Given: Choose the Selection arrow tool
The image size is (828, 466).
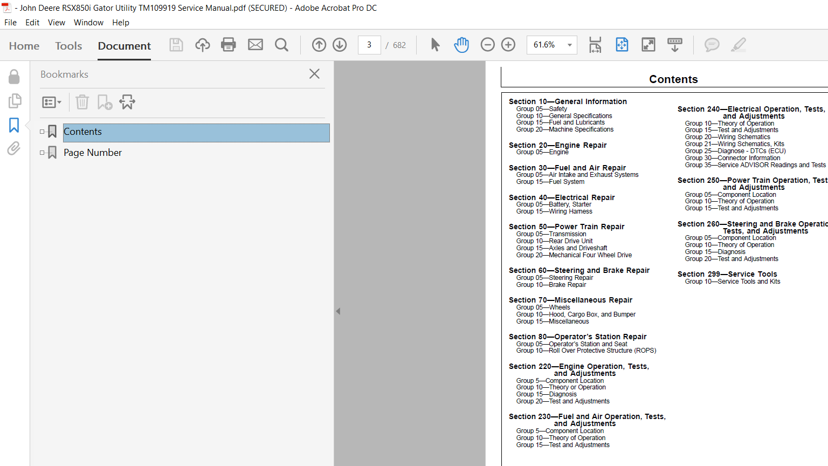Looking at the screenshot, I should click(x=436, y=45).
